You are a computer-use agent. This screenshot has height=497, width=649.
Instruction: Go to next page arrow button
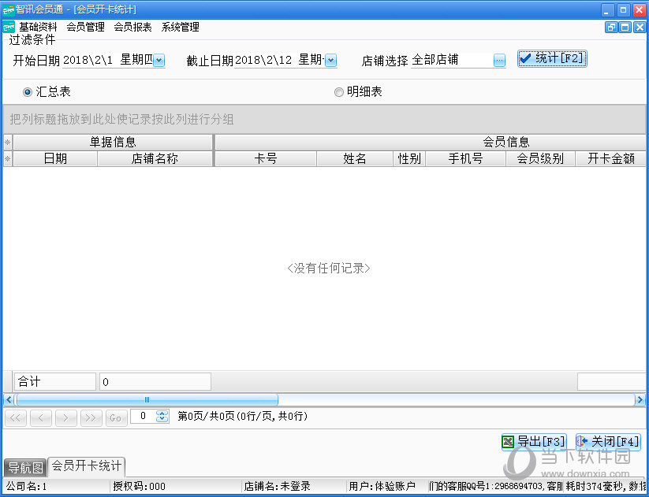[65, 417]
